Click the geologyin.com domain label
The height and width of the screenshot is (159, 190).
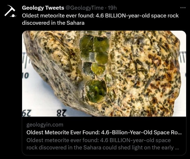(x=45, y=125)
